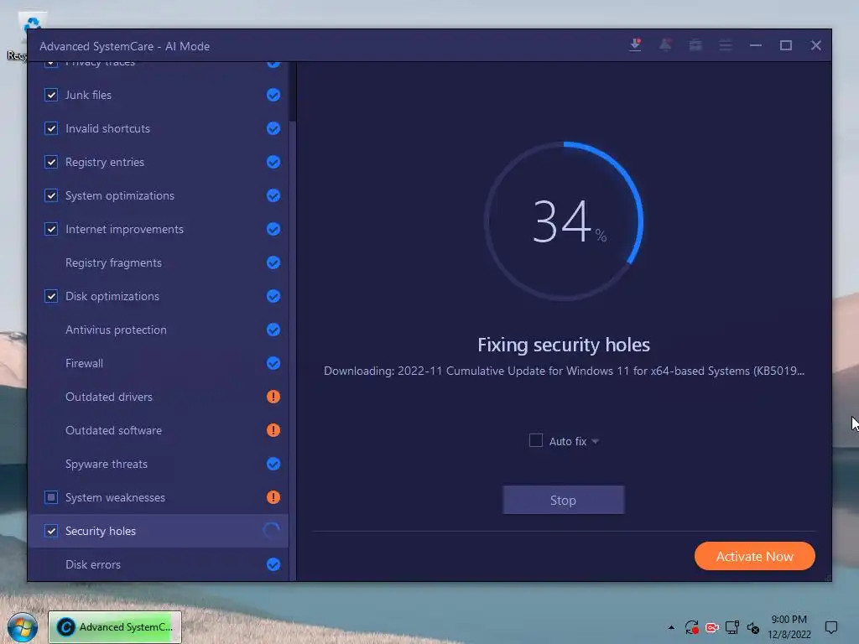Viewport: 859px width, 644px height.
Task: Open the hamburger options menu
Action: tap(726, 45)
